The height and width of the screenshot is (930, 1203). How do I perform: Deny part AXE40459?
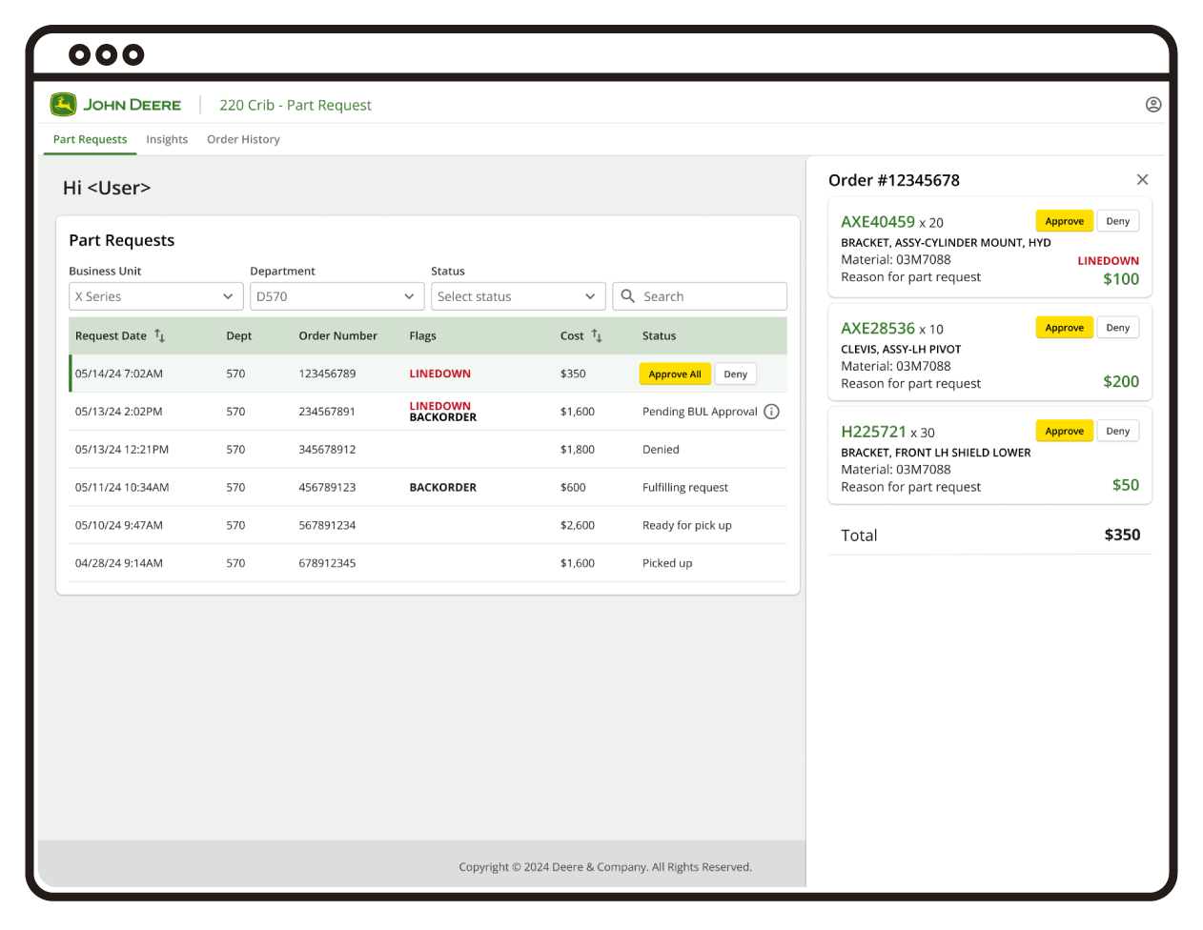tap(1118, 221)
